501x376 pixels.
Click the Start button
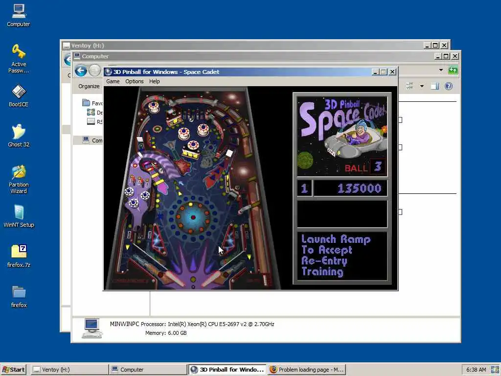coord(13,370)
